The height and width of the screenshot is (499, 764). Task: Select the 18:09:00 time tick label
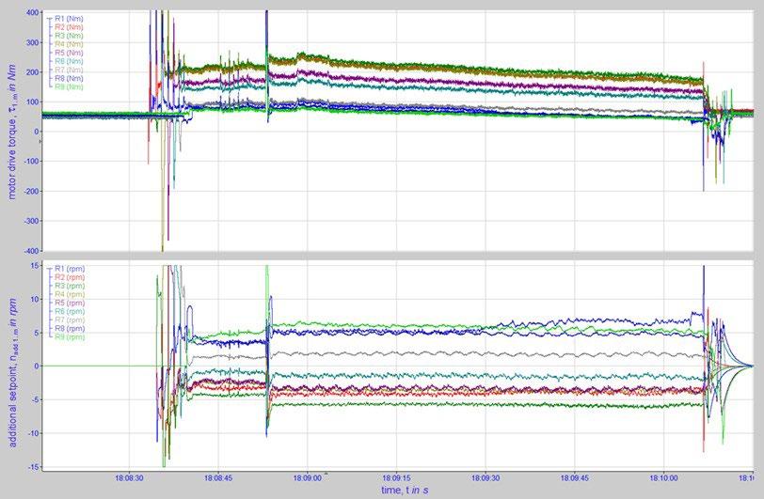click(308, 478)
